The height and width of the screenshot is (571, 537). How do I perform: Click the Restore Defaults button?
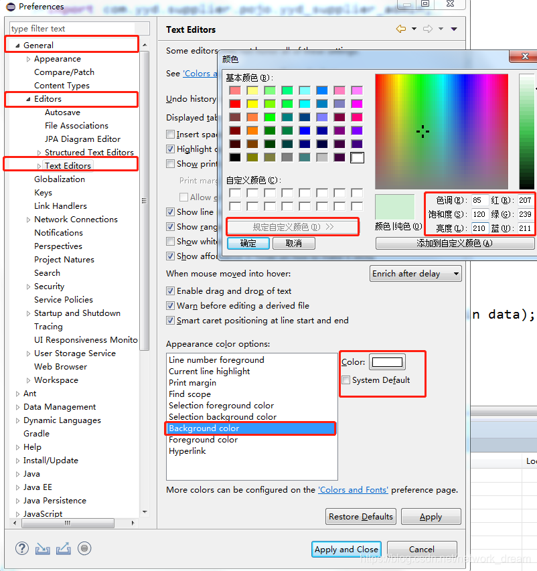coord(361,517)
